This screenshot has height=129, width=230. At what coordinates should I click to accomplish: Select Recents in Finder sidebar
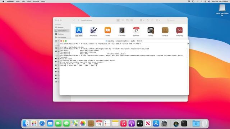[x=61, y=27]
